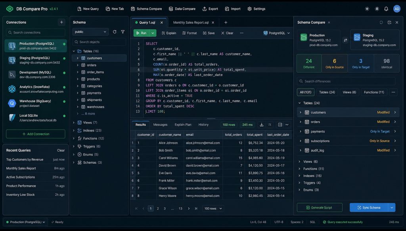
Task: Open the schema filter icon
Action: pos(123,32)
